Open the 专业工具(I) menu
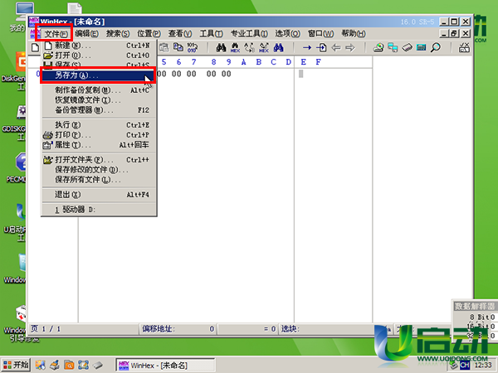Image resolution: width=498 pixels, height=373 pixels. [x=249, y=34]
